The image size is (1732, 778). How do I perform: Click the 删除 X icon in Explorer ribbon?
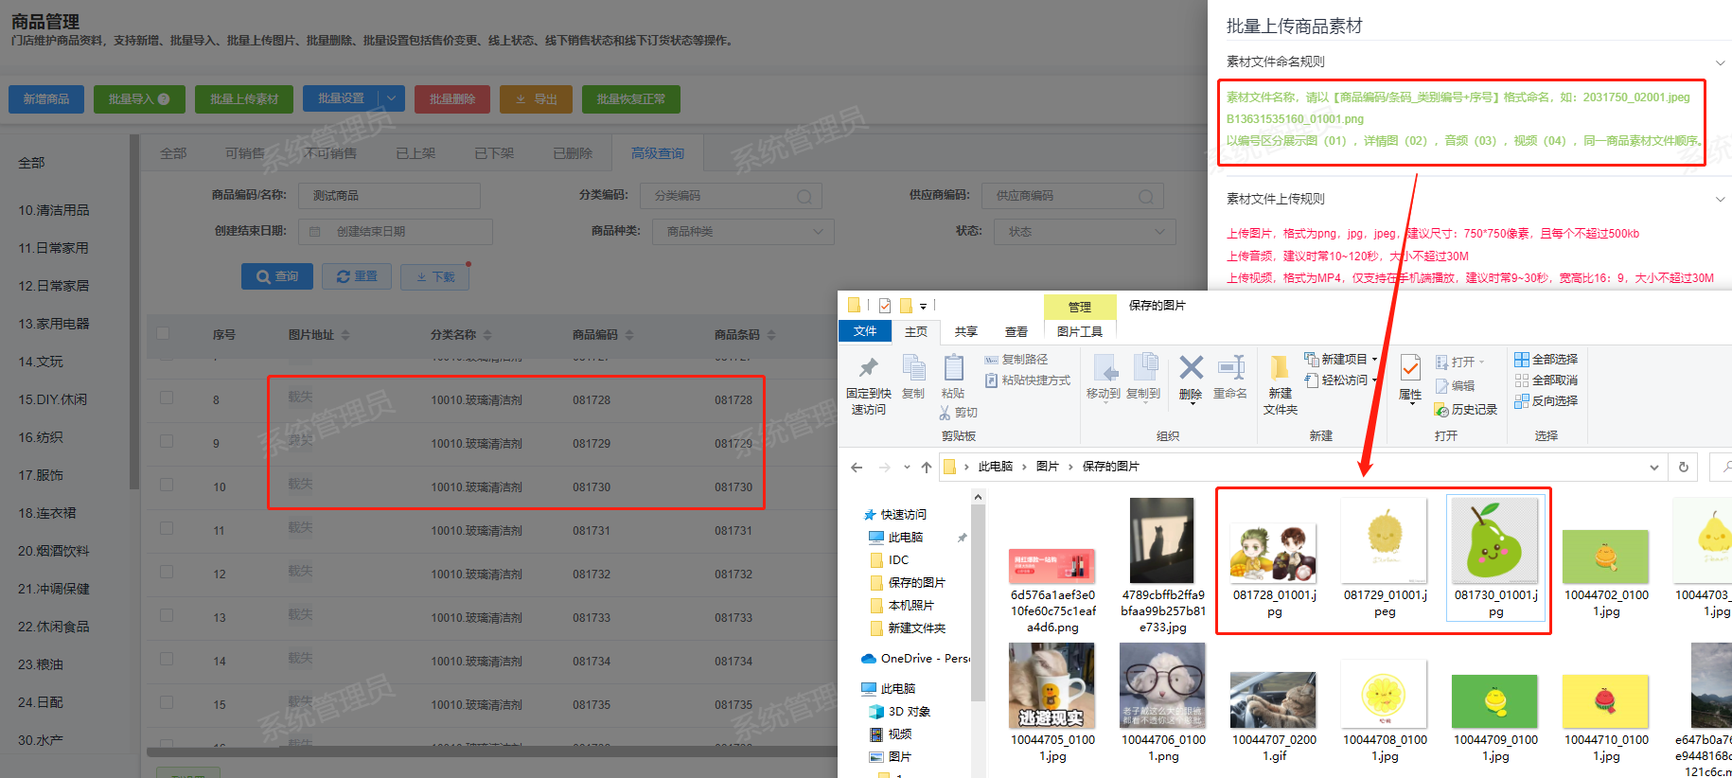click(1191, 367)
